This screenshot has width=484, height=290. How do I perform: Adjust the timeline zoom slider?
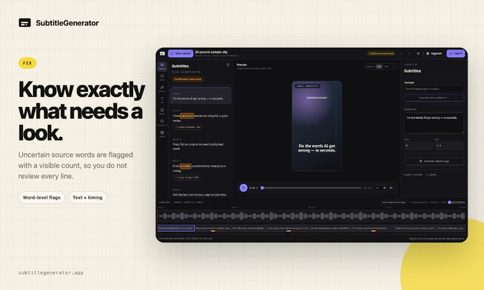[457, 203]
